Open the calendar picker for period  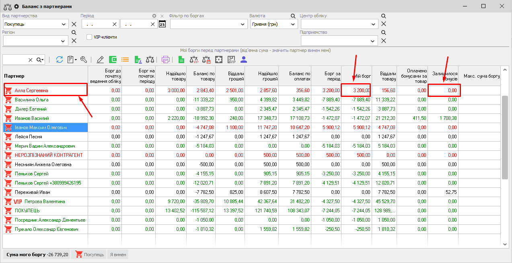pyautogui.click(x=162, y=24)
